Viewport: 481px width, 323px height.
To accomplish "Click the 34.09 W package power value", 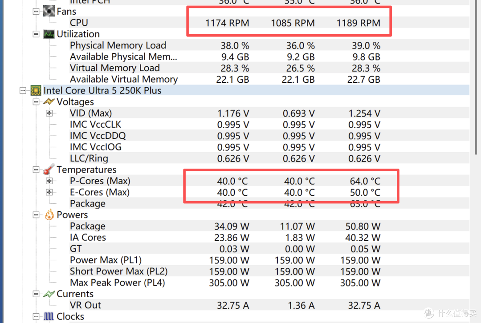I will (232, 226).
